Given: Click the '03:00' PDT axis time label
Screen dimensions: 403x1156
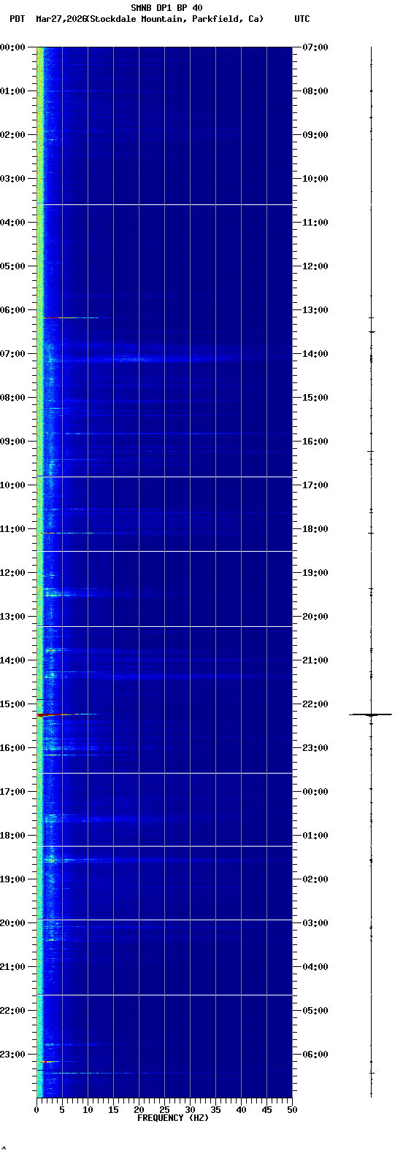Looking at the screenshot, I should pyautogui.click(x=13, y=179).
